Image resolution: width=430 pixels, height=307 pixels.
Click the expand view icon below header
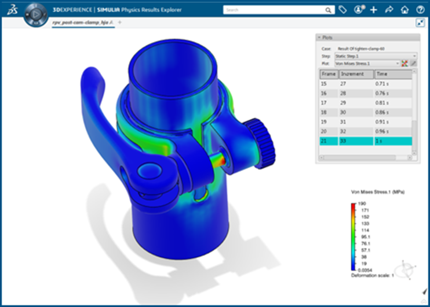[x=420, y=23]
